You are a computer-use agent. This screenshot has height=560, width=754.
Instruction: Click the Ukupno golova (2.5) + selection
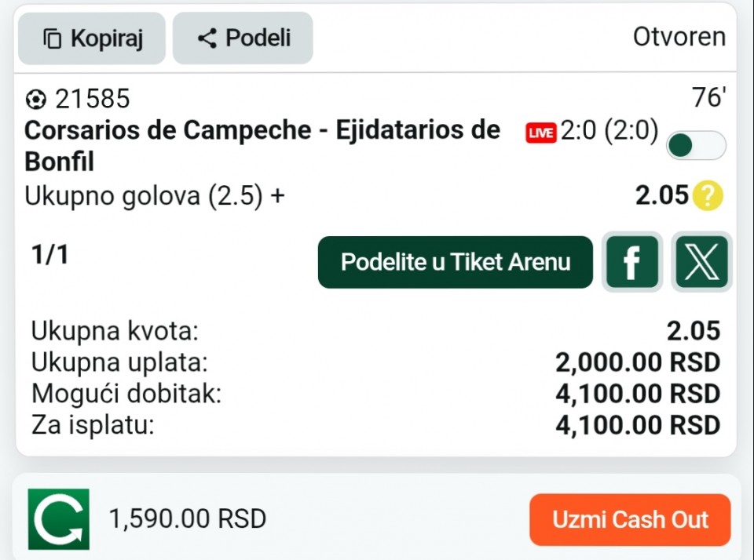pos(155,196)
